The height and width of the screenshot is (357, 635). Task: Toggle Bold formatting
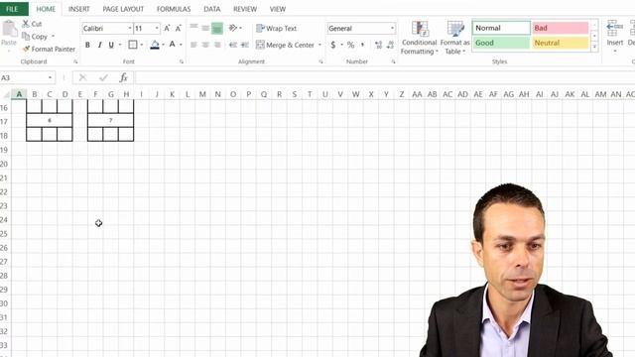tap(87, 45)
